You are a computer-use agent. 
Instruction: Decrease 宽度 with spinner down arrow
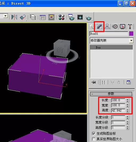click(x=128, y=106)
